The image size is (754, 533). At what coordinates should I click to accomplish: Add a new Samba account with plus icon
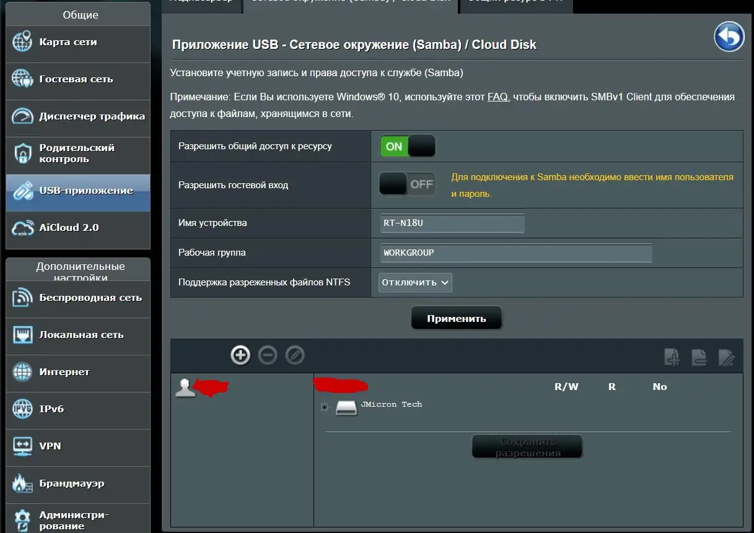(x=240, y=355)
